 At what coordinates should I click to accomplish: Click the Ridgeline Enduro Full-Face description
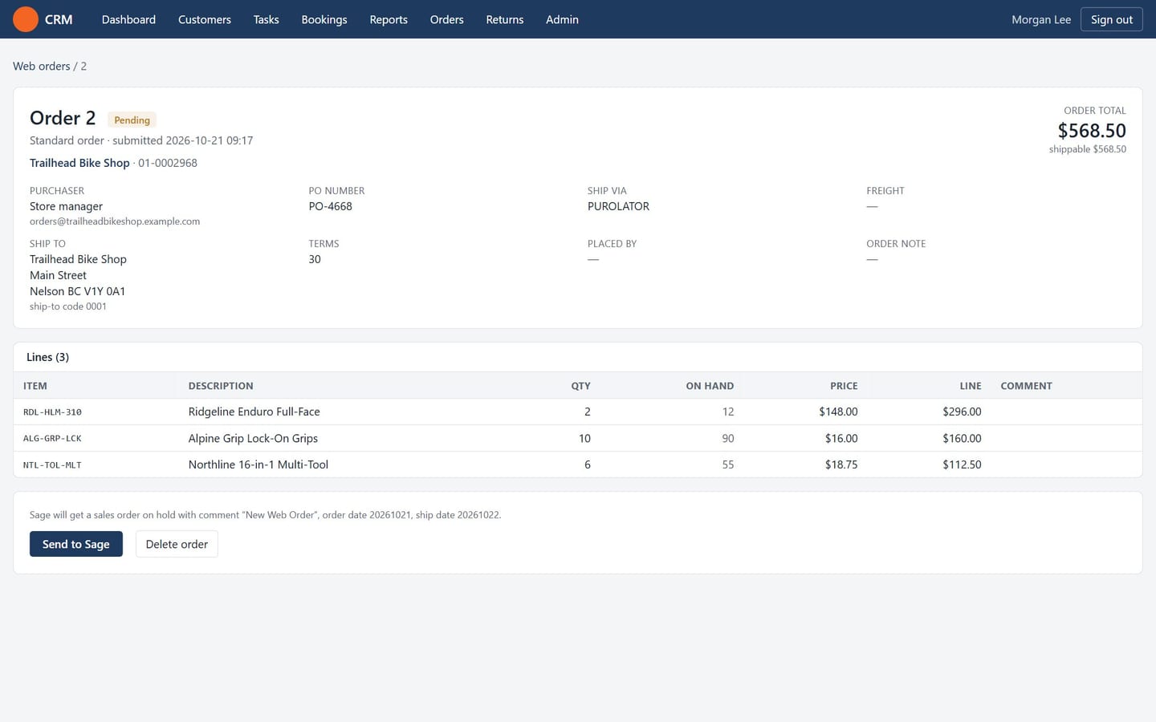click(x=254, y=412)
